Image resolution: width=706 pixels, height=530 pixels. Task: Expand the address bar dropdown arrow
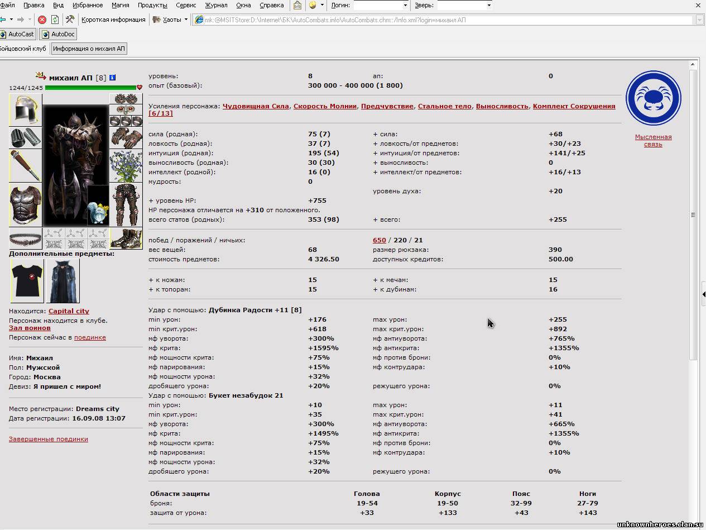click(700, 20)
